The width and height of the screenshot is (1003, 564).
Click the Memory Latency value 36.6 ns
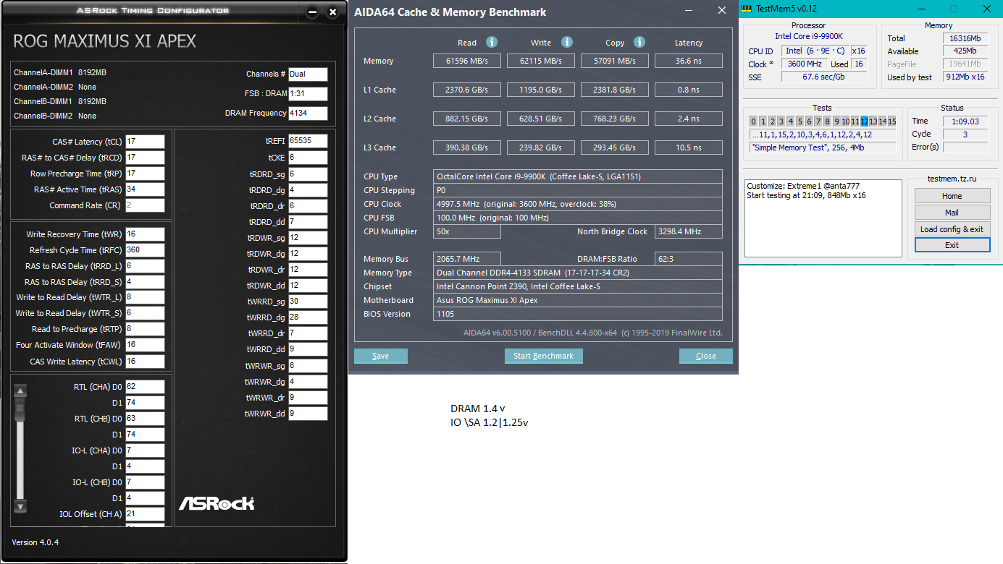coord(689,61)
